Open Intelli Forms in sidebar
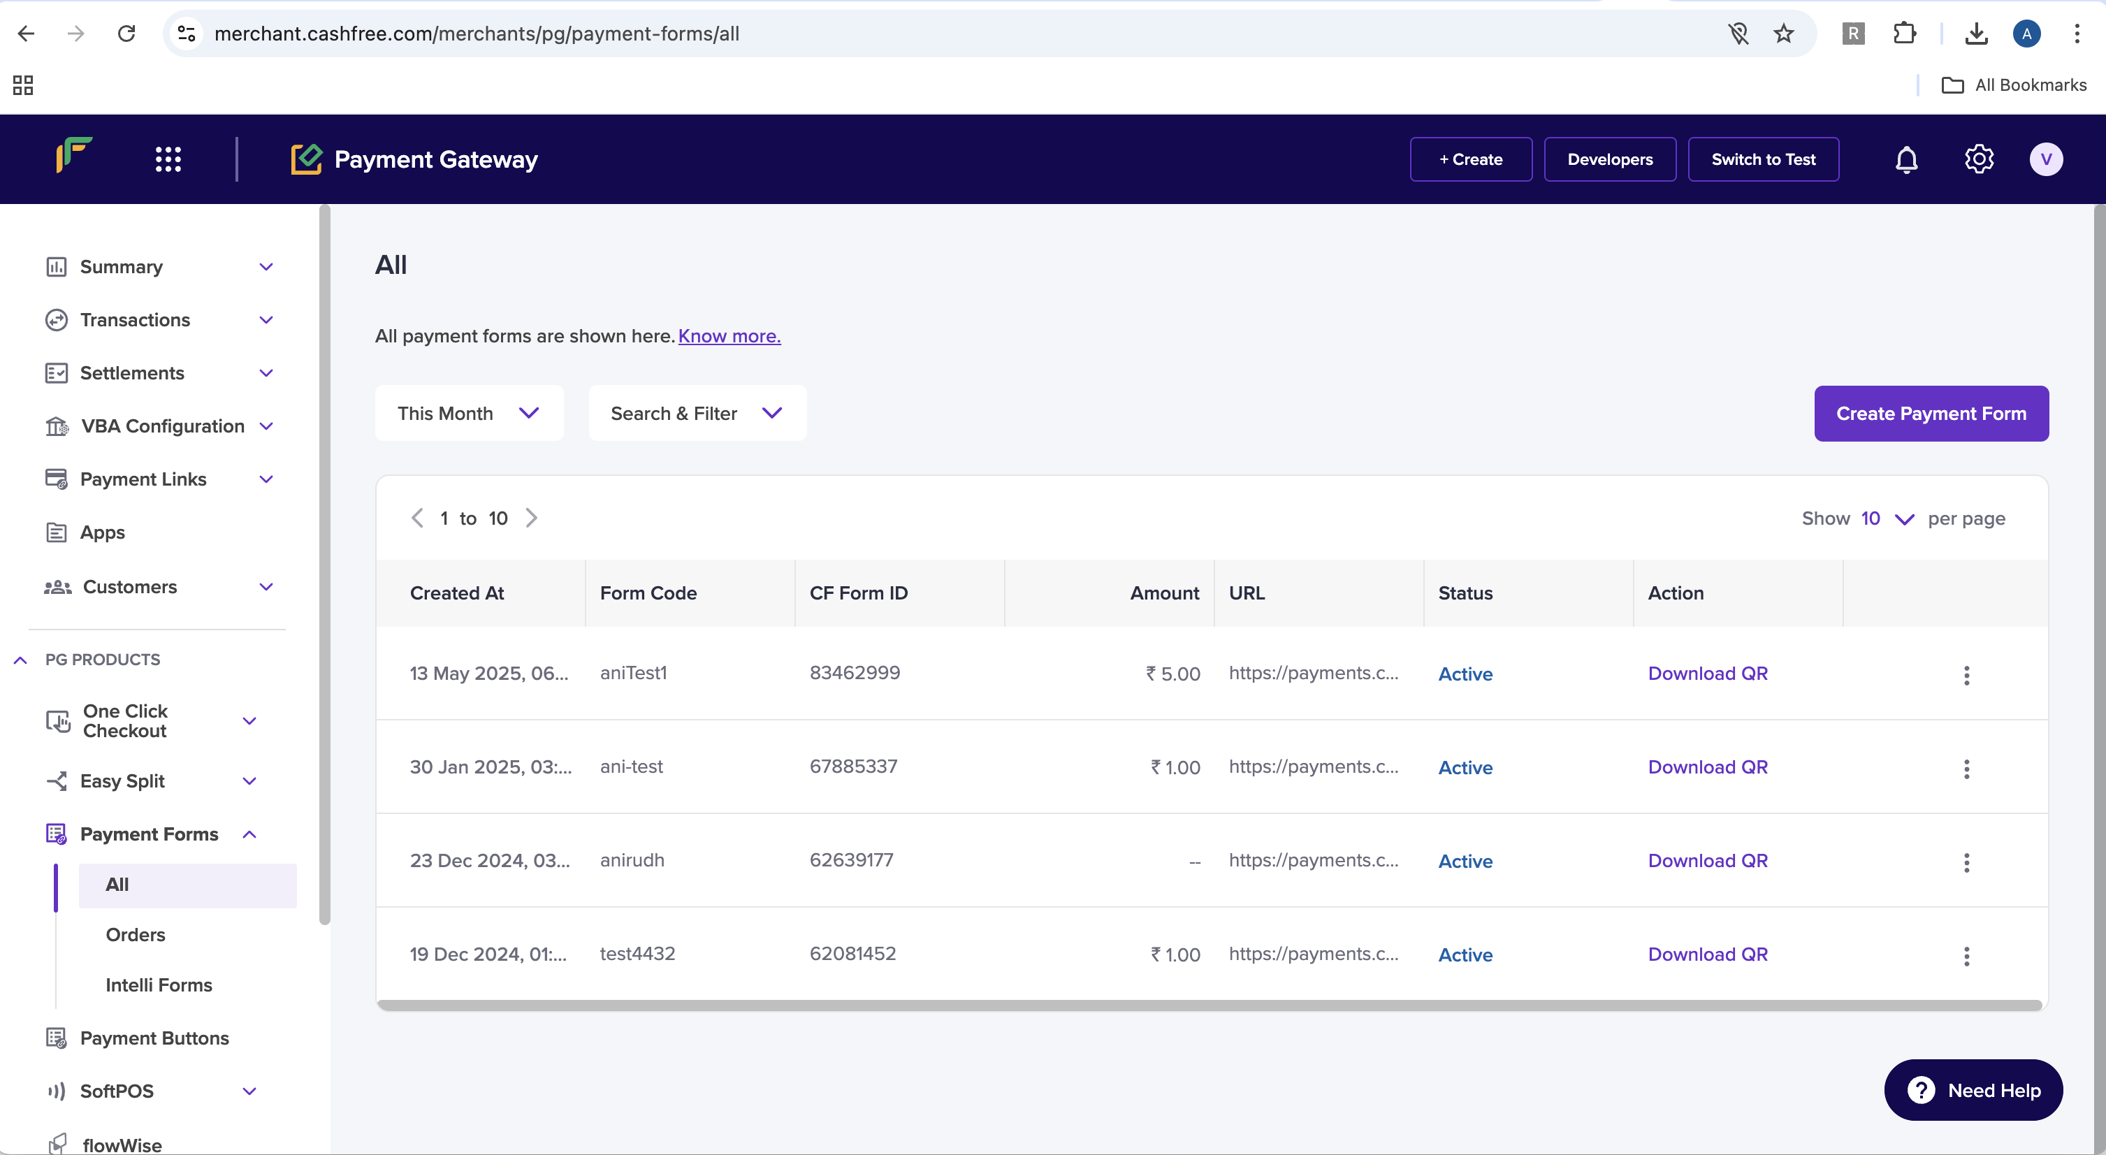 pos(159,985)
